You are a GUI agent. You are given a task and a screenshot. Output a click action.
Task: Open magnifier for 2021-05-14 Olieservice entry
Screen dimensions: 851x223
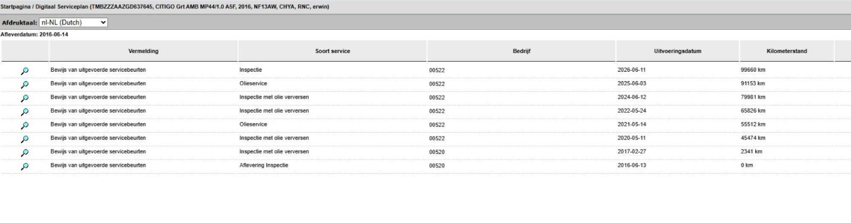25,125
